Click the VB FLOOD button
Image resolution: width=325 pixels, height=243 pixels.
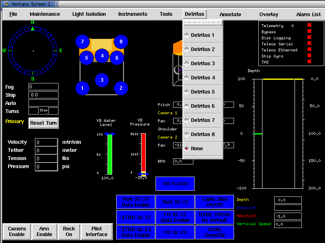175,184
